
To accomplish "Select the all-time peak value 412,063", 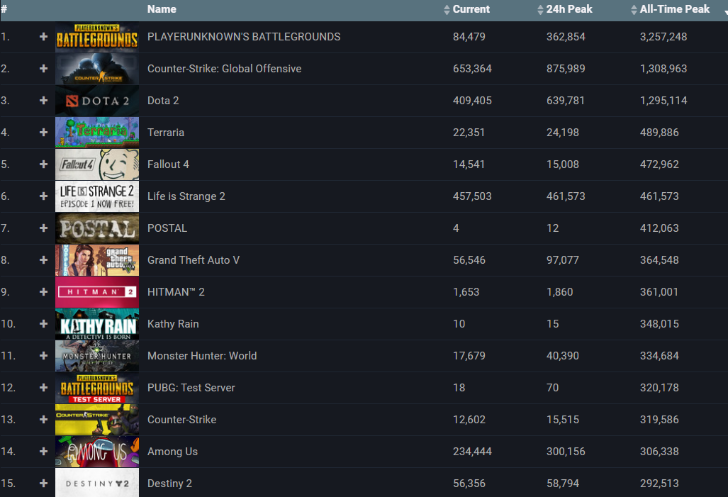I will pos(659,228).
